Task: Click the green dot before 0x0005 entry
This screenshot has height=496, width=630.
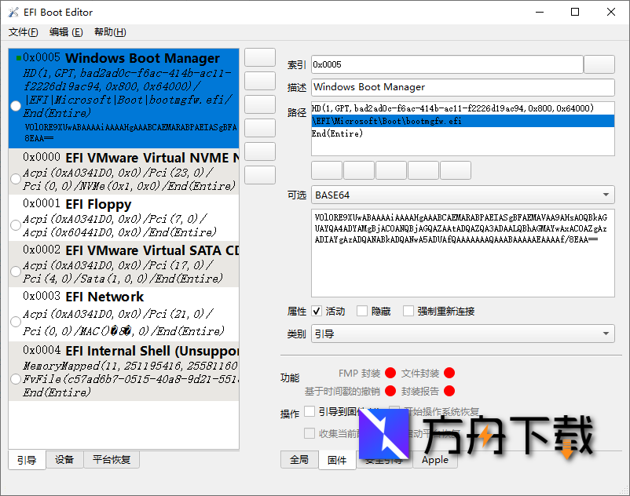Action: coord(18,59)
